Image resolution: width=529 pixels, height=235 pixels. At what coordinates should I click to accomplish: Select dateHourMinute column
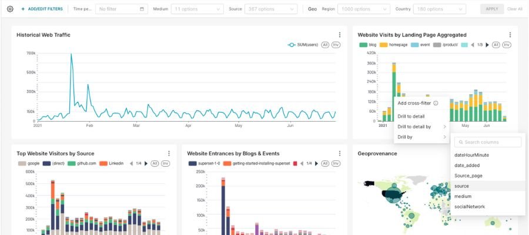(x=488, y=155)
